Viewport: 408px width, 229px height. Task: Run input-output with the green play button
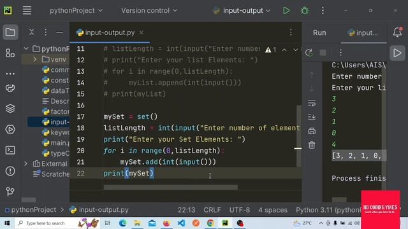click(x=286, y=11)
